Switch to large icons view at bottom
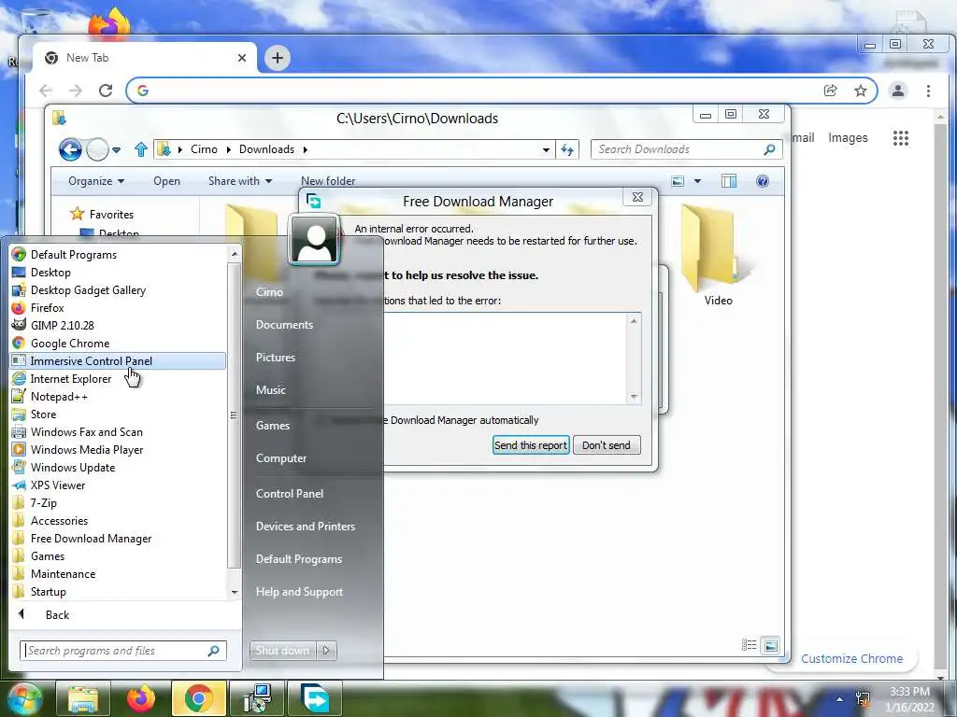The width and height of the screenshot is (957, 717). click(771, 645)
